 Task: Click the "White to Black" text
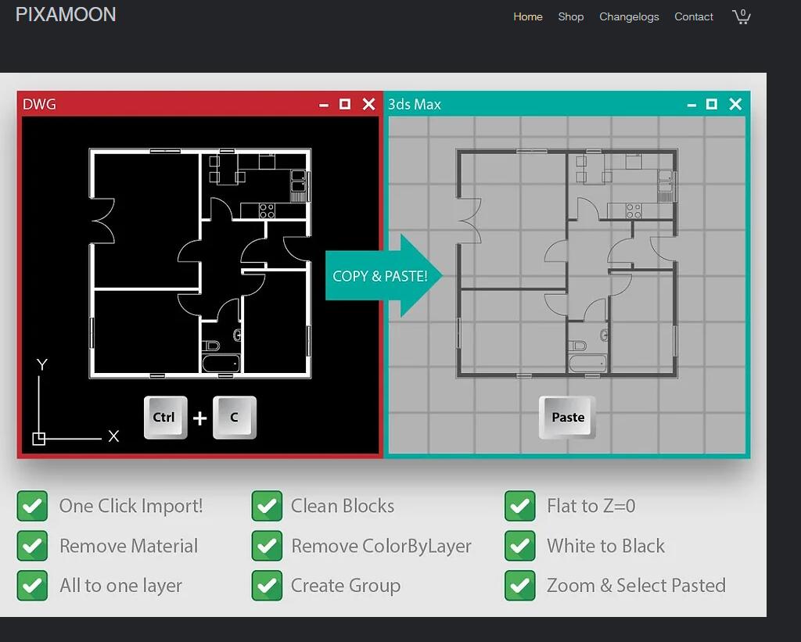pos(606,546)
